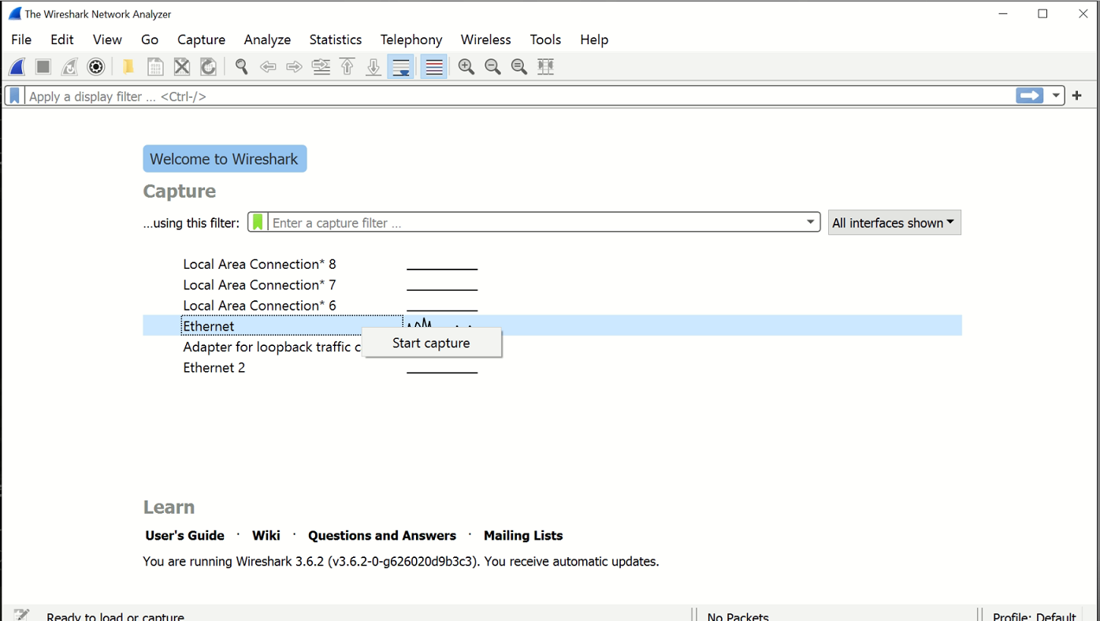The image size is (1100, 621).
Task: Apply display filter with blue arrow
Action: coord(1030,96)
